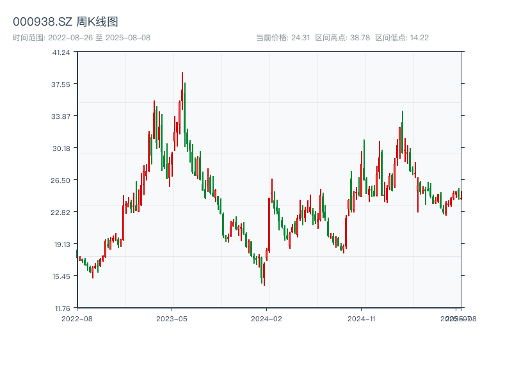Click the 19.13 y-axis price label
512x384 pixels.
(61, 244)
